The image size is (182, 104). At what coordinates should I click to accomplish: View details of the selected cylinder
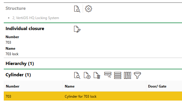pyautogui.click(x=77, y=75)
